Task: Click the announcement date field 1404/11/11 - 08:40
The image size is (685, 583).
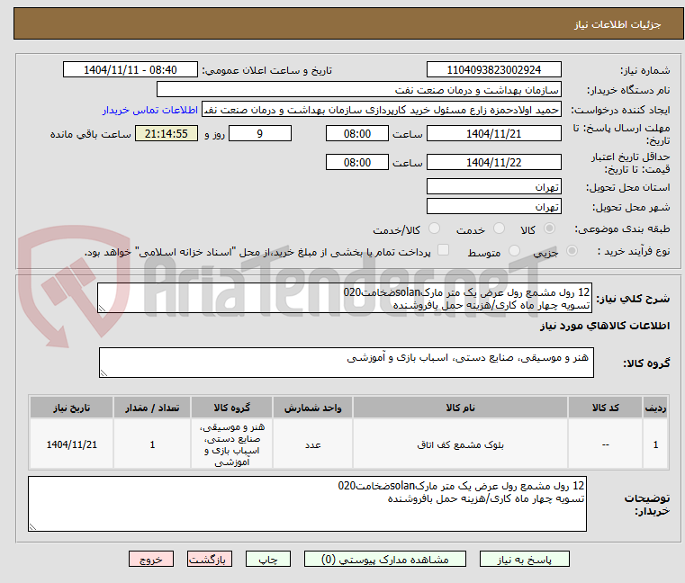Action: [x=131, y=70]
